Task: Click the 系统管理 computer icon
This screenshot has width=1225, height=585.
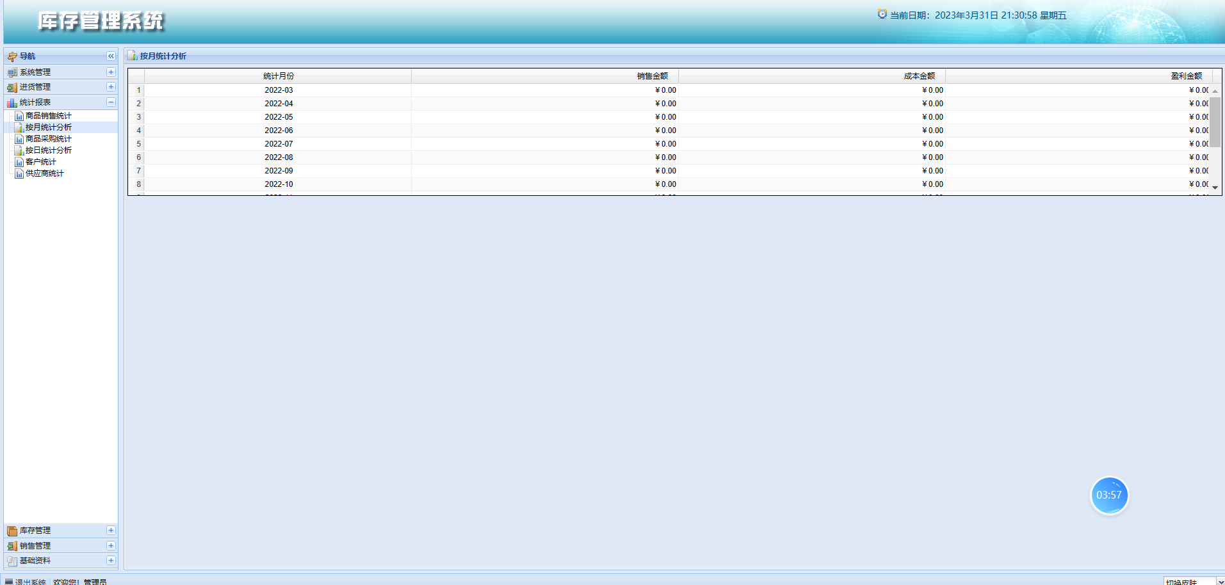Action: click(12, 72)
